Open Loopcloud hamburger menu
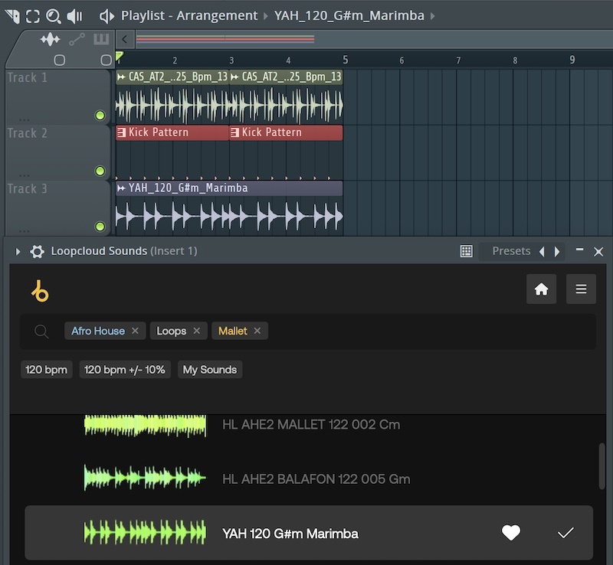 click(x=581, y=289)
